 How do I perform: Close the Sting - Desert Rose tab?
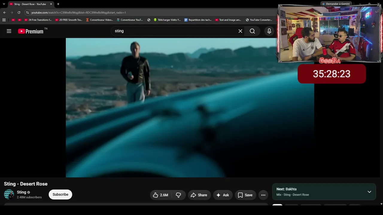point(51,4)
